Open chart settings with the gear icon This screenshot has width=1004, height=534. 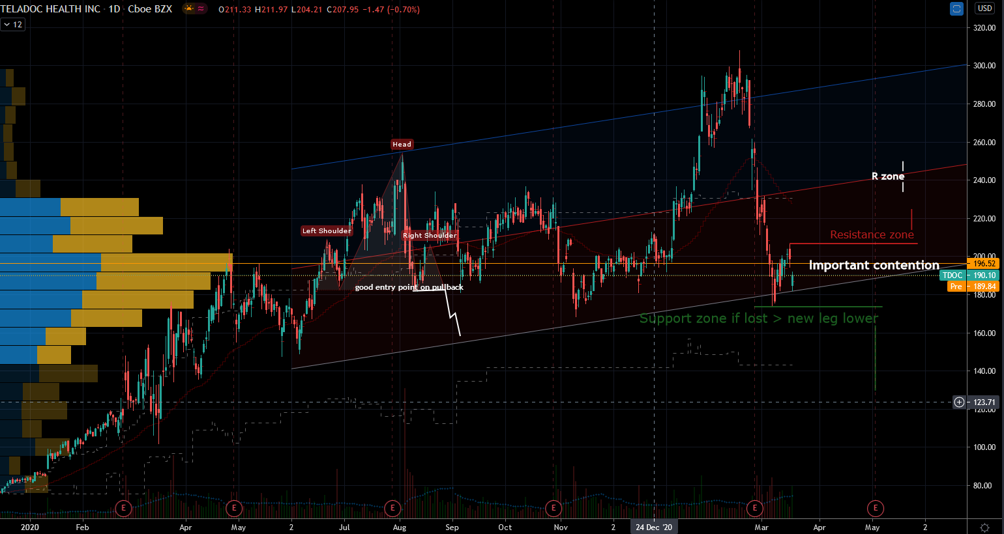pos(984,527)
